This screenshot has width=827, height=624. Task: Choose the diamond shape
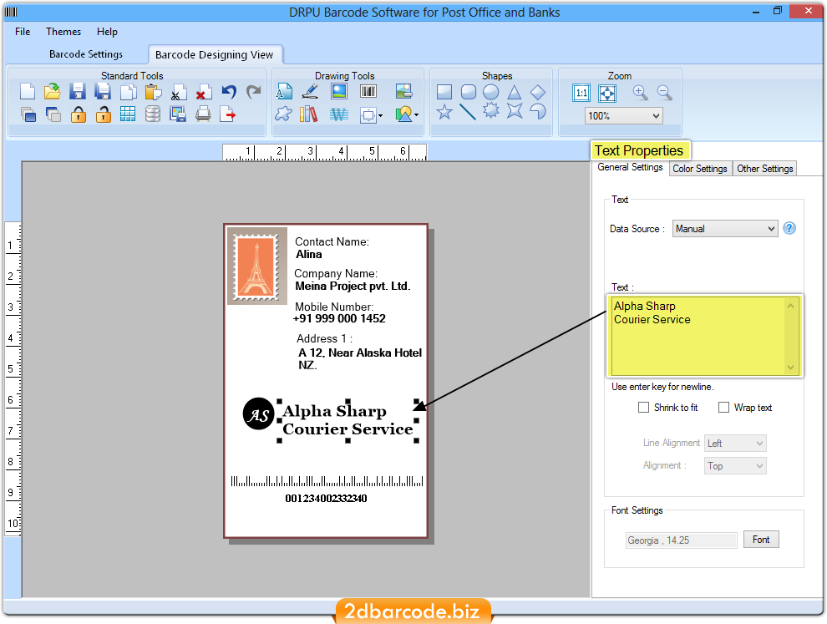[537, 93]
